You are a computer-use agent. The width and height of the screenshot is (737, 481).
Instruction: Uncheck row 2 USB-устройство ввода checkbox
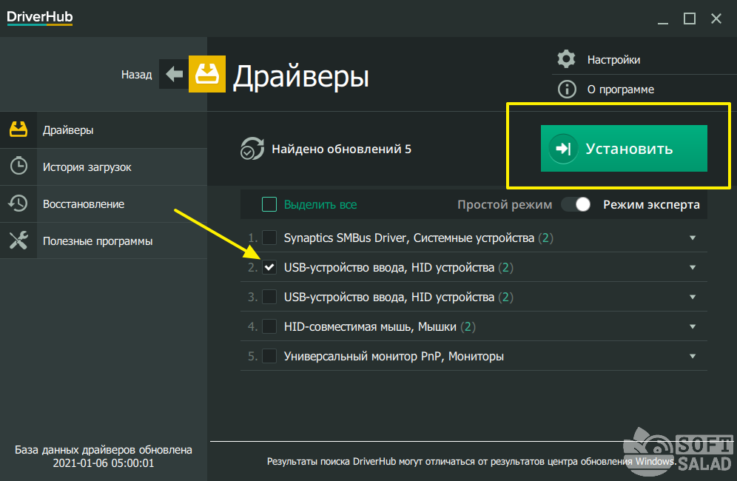269,267
